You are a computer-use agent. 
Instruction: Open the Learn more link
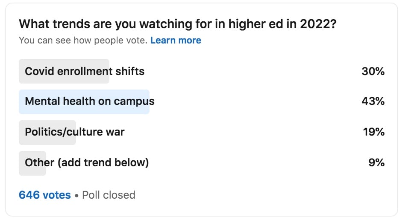176,41
